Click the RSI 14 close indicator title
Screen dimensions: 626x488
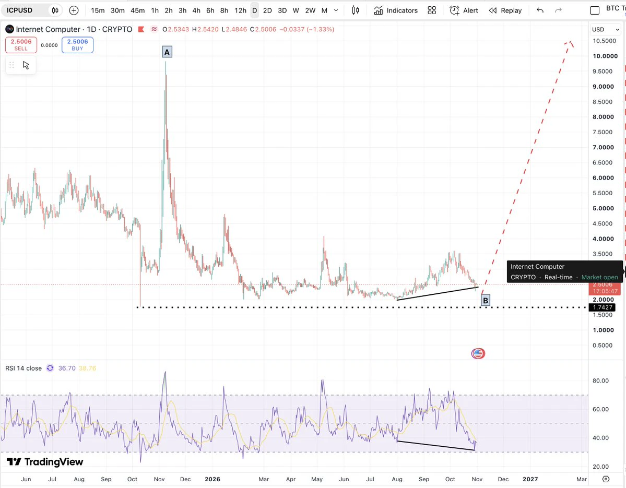tap(23, 368)
